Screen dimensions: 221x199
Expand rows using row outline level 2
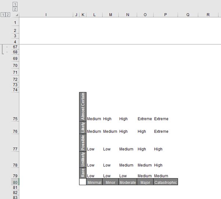click(x=8, y=15)
